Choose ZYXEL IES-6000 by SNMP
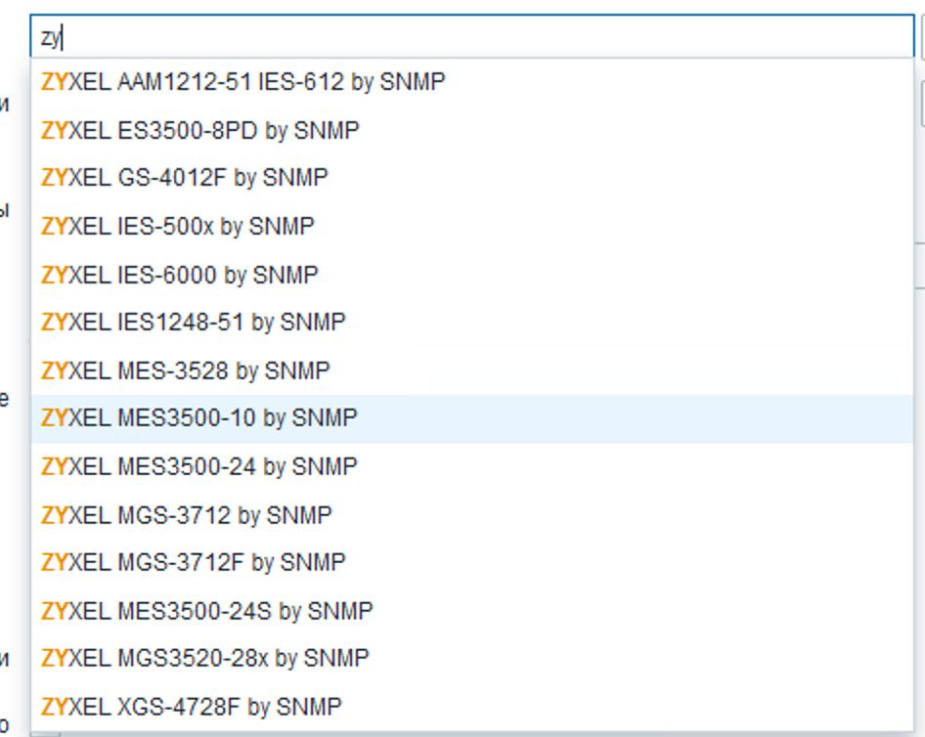The height and width of the screenshot is (737, 925). 472,275
